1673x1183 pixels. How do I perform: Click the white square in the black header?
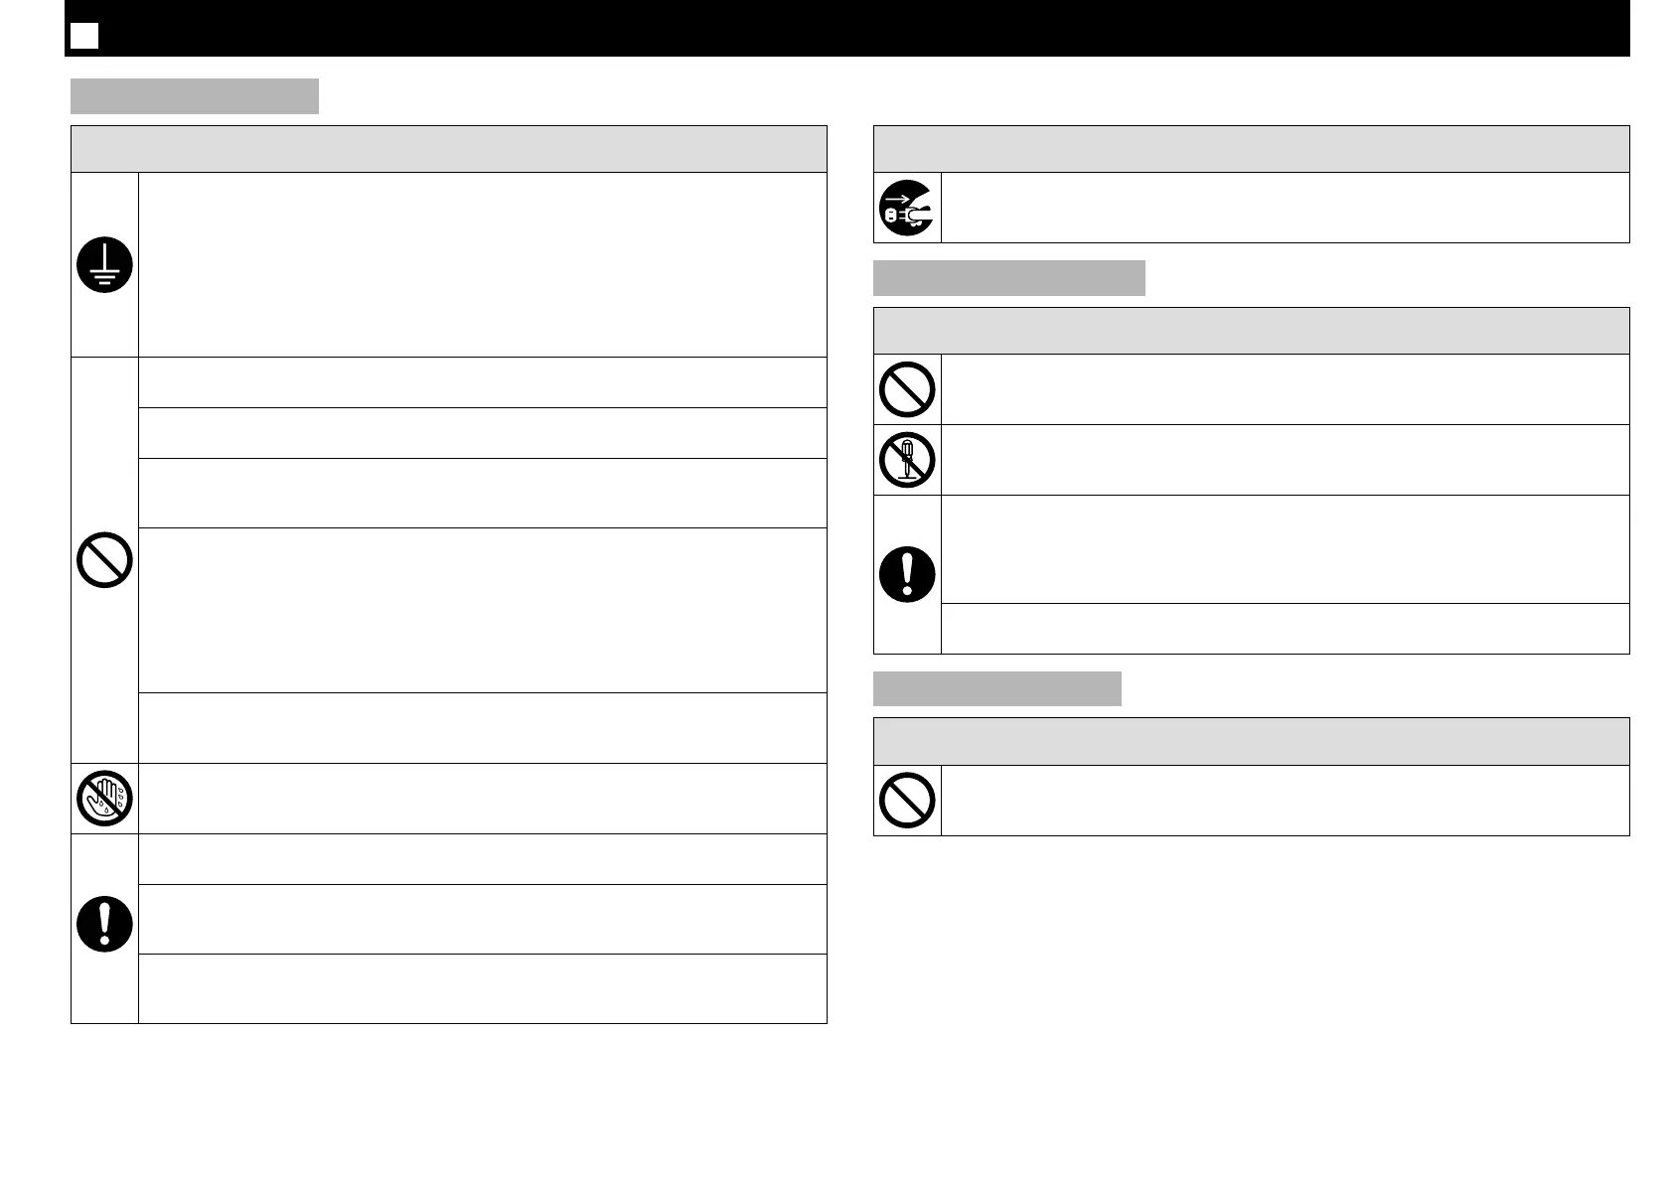[x=84, y=36]
